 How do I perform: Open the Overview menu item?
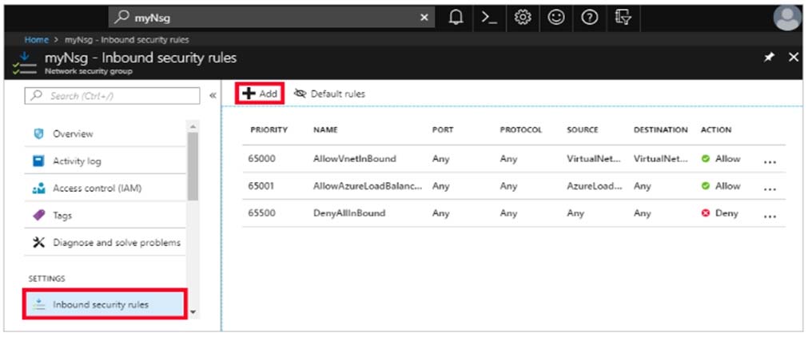pyautogui.click(x=105, y=134)
